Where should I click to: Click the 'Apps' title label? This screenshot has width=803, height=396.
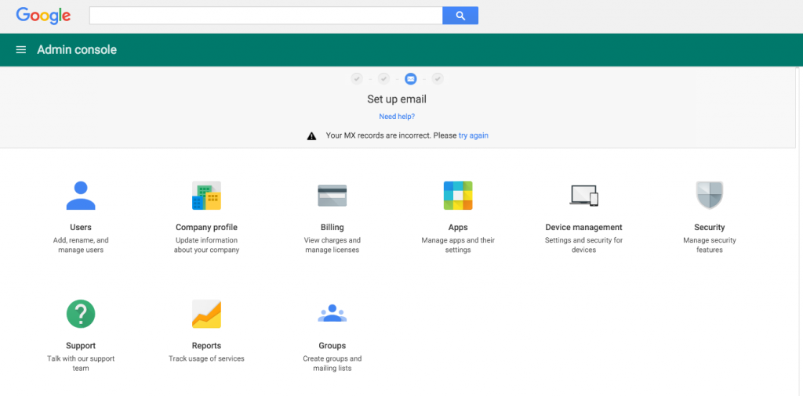pyautogui.click(x=458, y=228)
